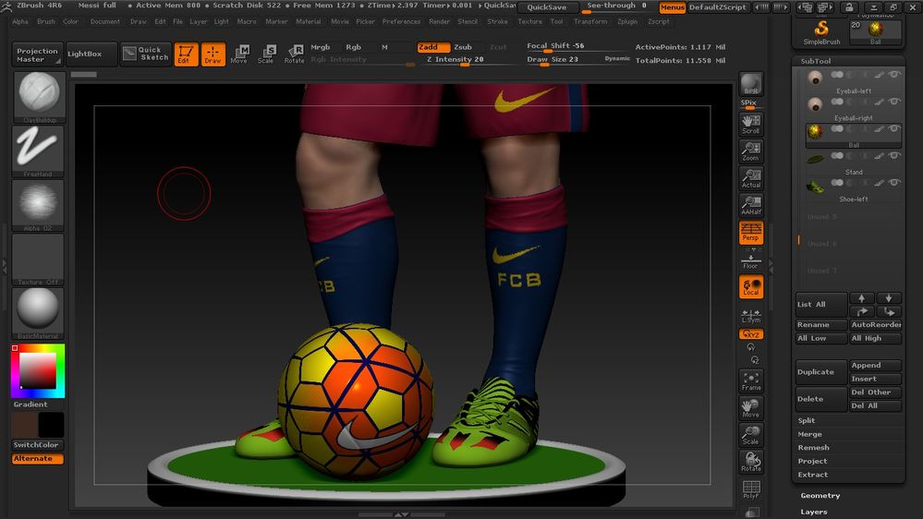This screenshot has height=519, width=923.
Task: Click the Zoom canvas icon
Action: click(x=751, y=151)
